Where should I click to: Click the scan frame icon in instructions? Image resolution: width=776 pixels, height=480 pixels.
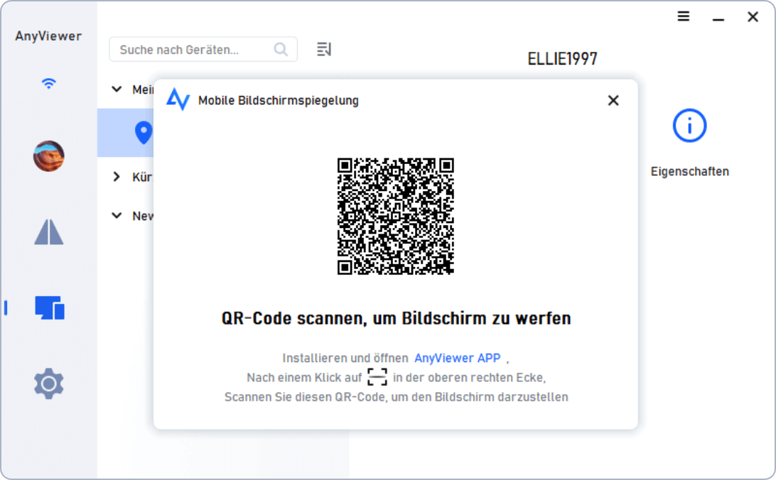(377, 376)
